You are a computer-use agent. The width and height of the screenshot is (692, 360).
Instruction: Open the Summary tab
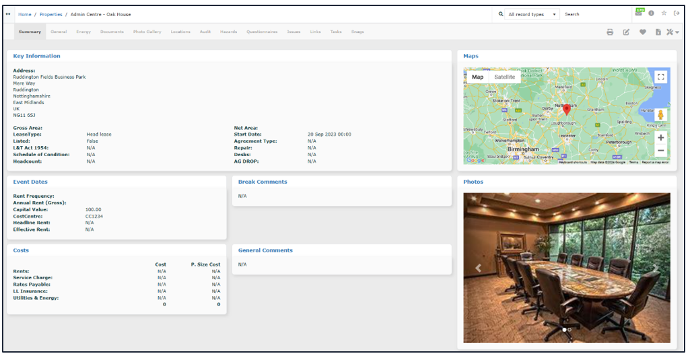coord(30,32)
